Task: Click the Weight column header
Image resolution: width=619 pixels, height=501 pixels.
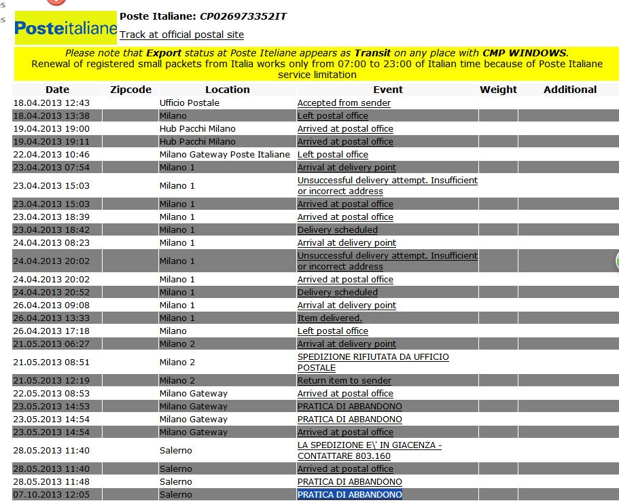Action: [x=498, y=90]
